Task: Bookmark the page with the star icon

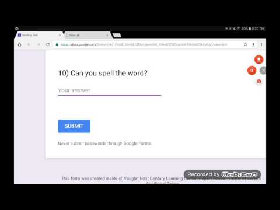Action: tap(245, 44)
